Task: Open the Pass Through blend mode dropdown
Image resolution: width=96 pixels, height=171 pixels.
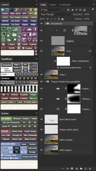Action: [x=56, y=14]
